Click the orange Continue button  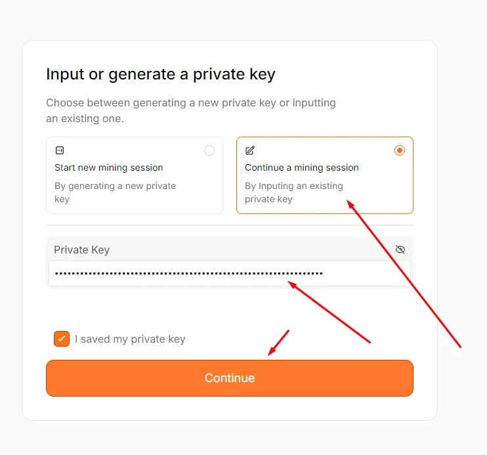tap(230, 378)
